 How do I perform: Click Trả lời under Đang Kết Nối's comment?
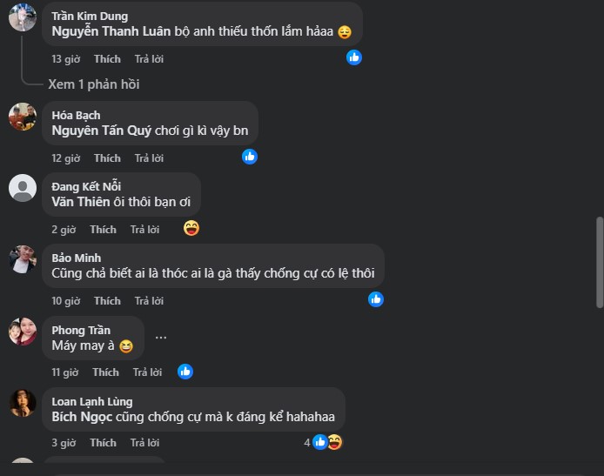[144, 230]
